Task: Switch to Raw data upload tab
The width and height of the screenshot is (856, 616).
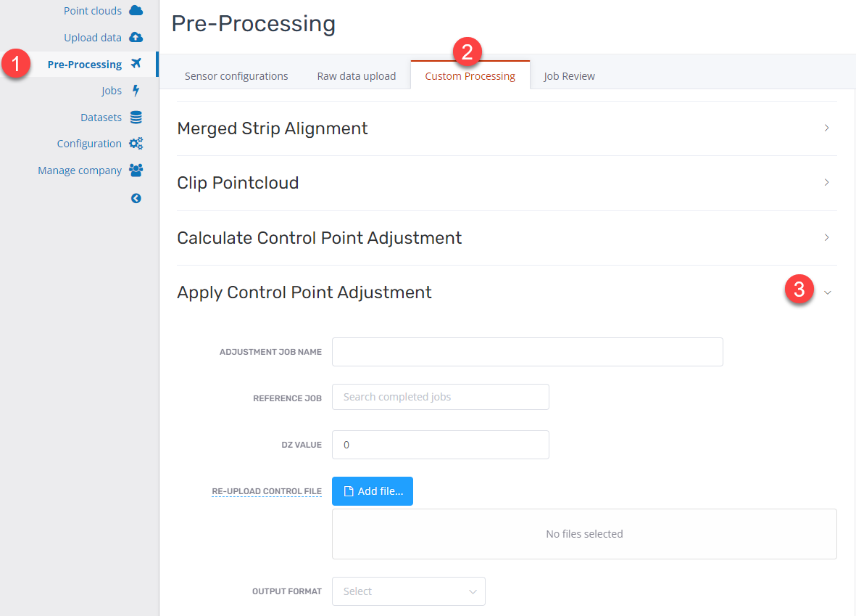Action: pos(357,76)
